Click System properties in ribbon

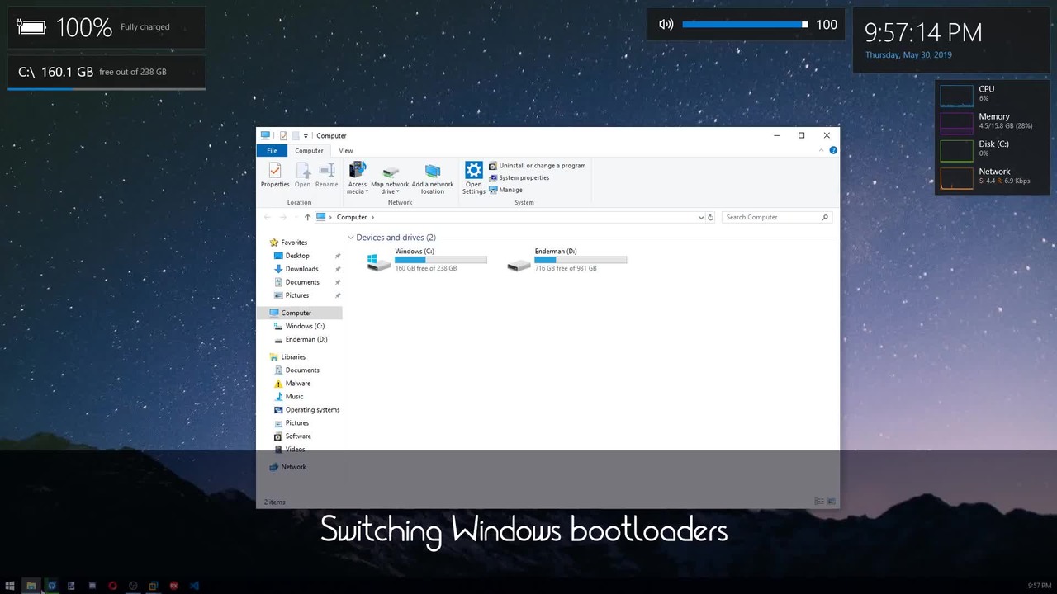tap(519, 178)
